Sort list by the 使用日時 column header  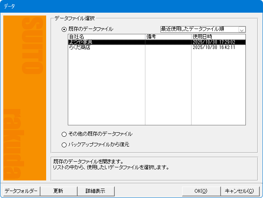click(x=218, y=37)
